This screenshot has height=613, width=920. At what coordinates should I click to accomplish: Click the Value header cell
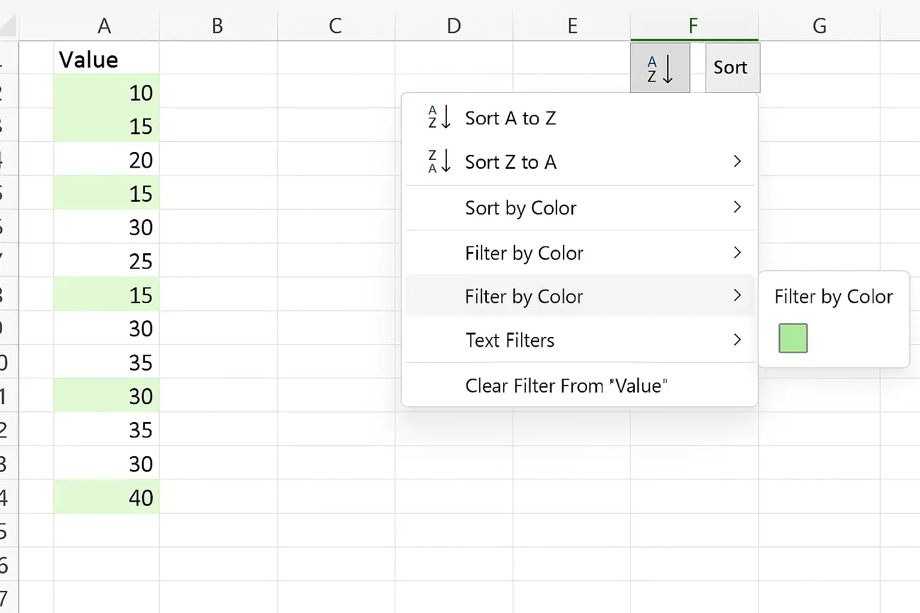tap(107, 59)
